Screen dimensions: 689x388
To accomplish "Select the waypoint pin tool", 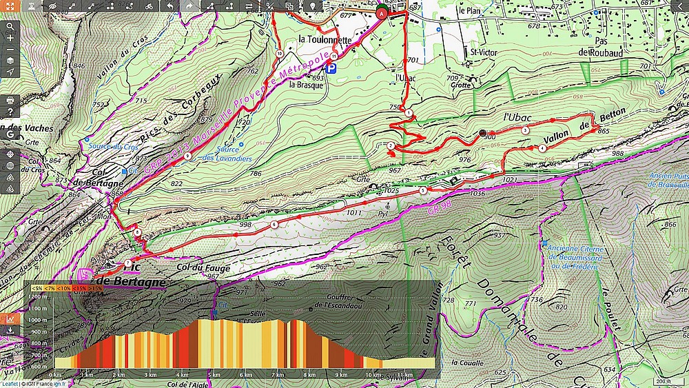I will click(x=313, y=6).
